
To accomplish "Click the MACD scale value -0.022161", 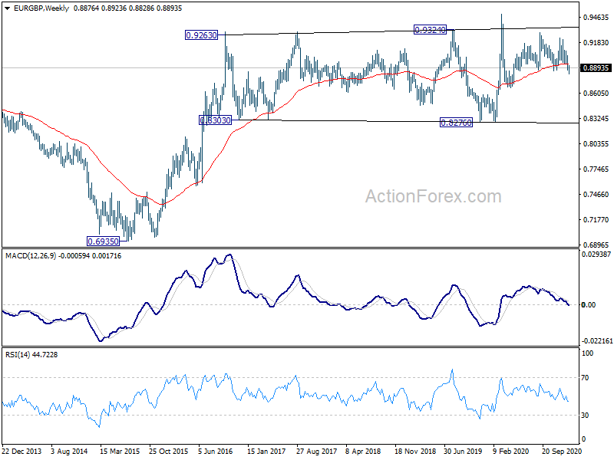I will (x=597, y=341).
